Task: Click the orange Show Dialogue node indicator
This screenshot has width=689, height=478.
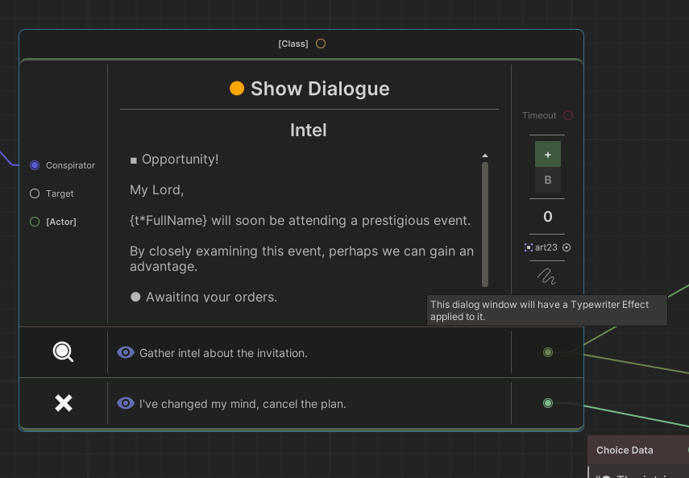Action: coord(237,89)
